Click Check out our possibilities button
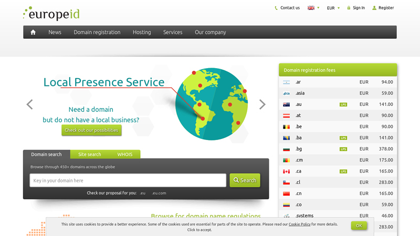Image resolution: width=420 pixels, height=236 pixels. [91, 130]
